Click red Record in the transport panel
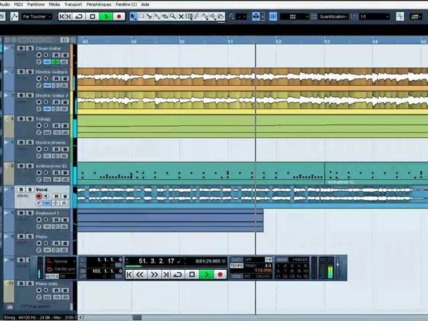 pos(220,274)
